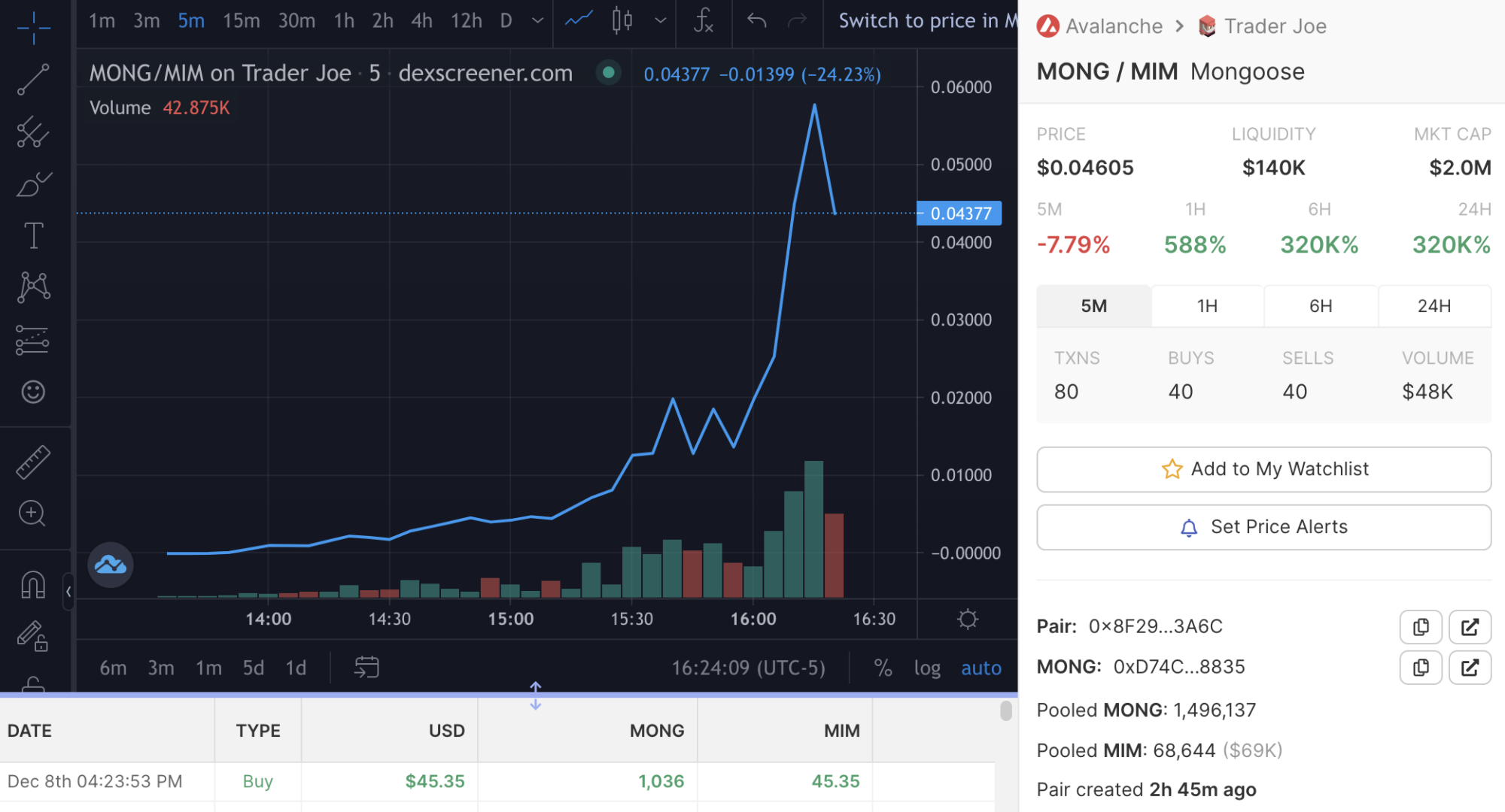Expand the chart style dropdown arrow
The height and width of the screenshot is (812, 1505).
point(661,20)
